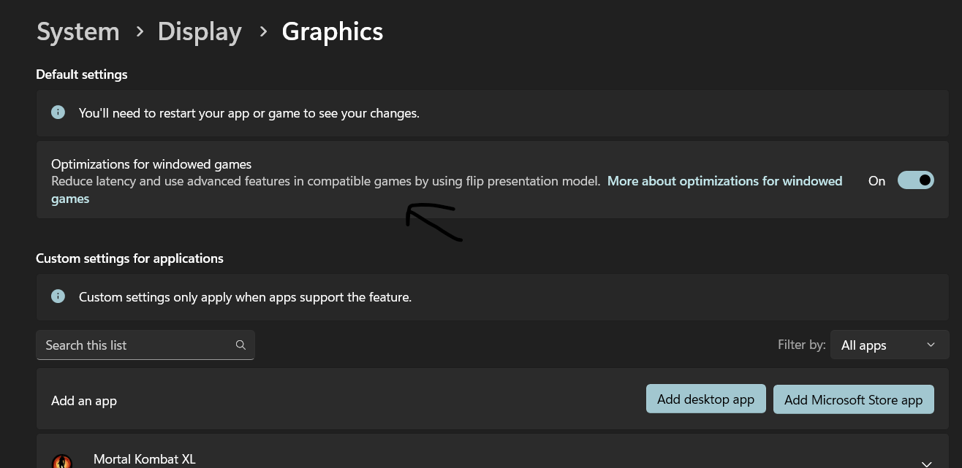
Task: Select the Mortal Kombat XL row text
Action: 145,459
